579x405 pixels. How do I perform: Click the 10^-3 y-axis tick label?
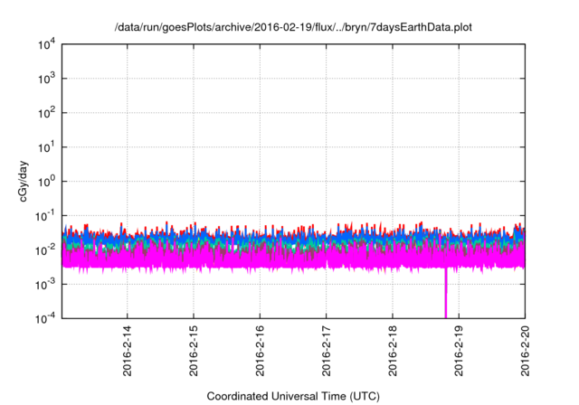pyautogui.click(x=45, y=285)
